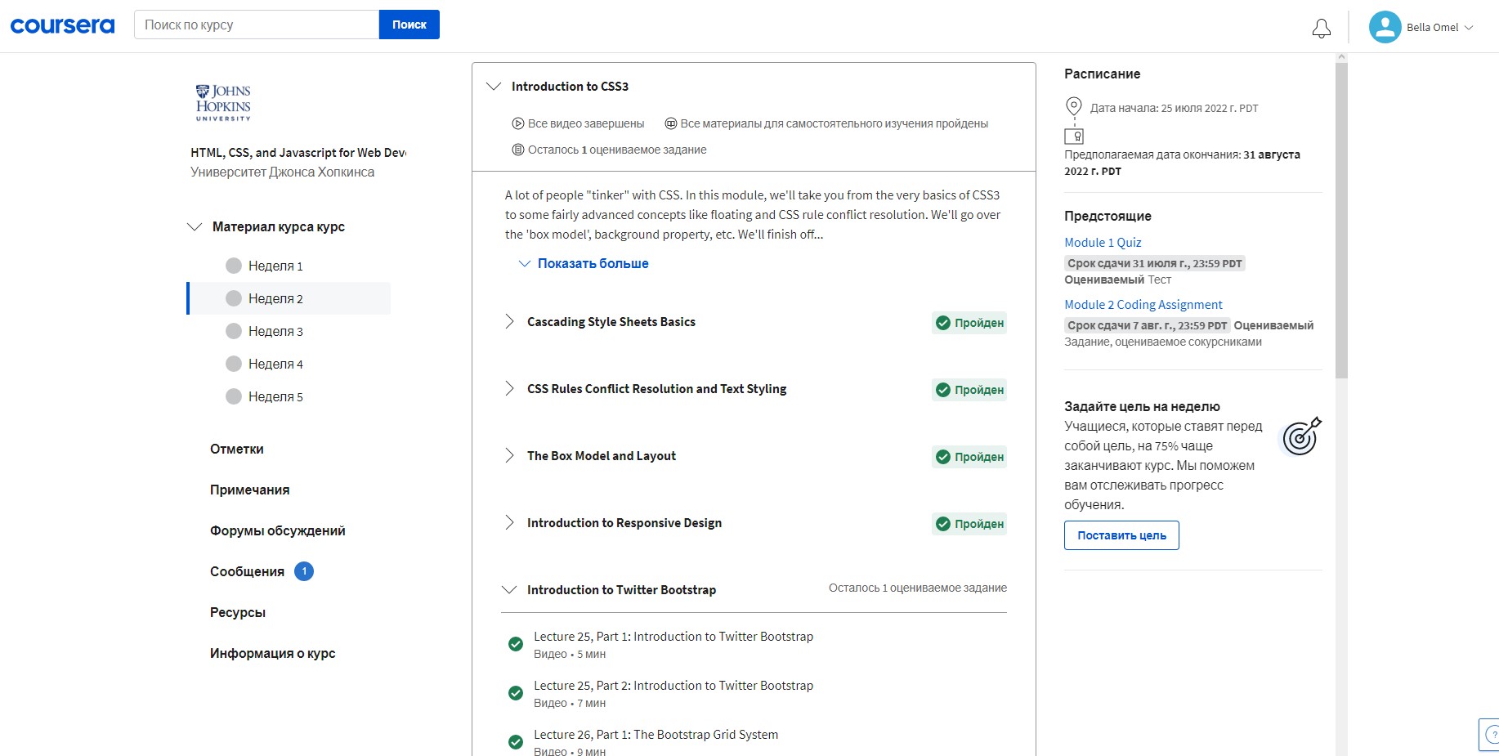Expand Cascading Style Sheets Basics section
1499x756 pixels.
tap(509, 322)
